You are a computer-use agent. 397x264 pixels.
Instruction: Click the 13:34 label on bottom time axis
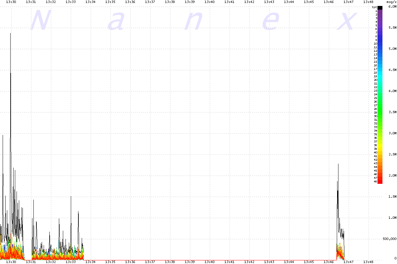click(x=90, y=262)
